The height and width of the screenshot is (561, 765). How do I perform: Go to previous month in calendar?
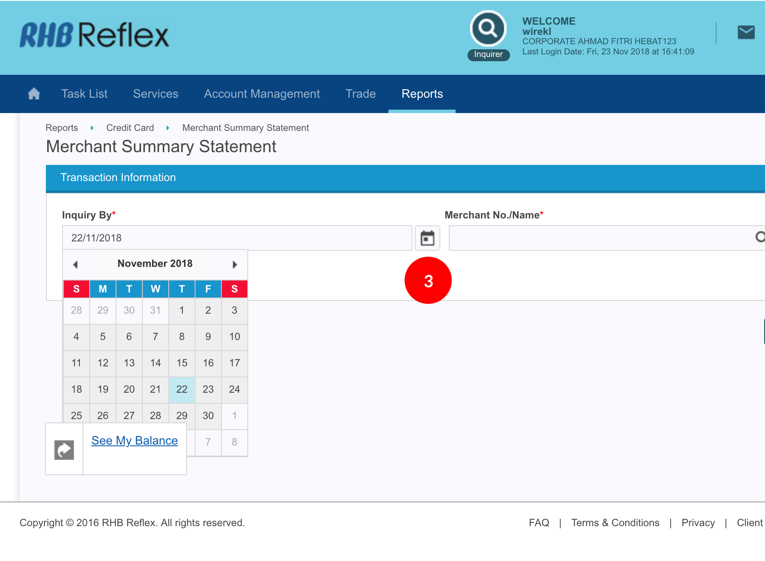tap(76, 264)
